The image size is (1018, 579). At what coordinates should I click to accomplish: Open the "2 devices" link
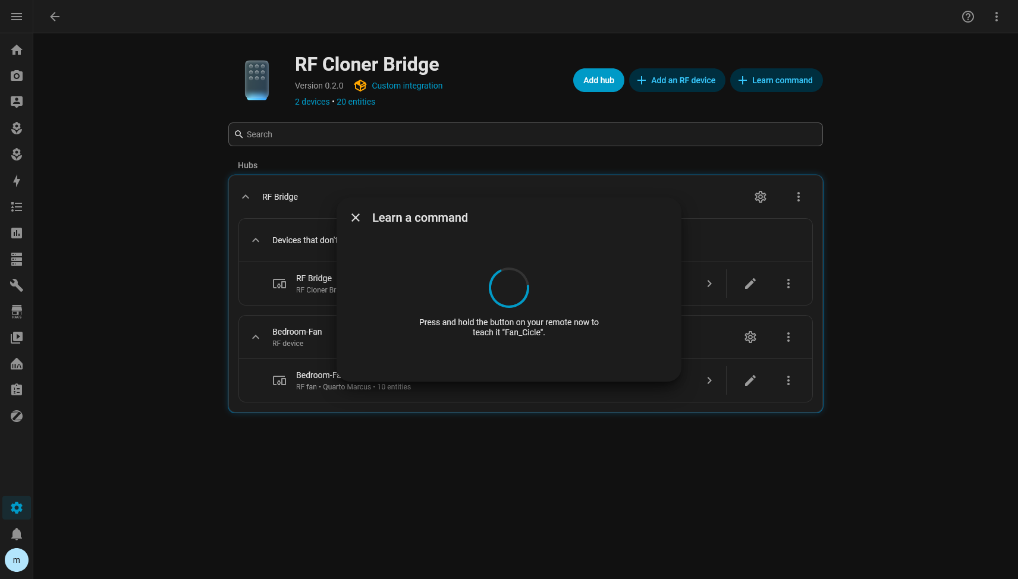(312, 102)
